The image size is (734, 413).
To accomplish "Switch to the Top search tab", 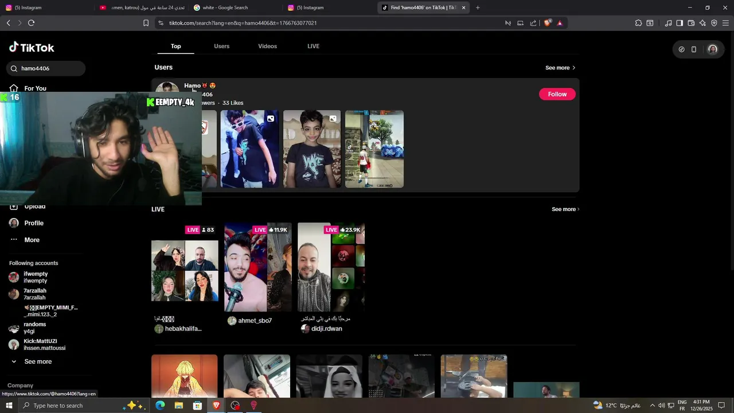I will point(175,46).
